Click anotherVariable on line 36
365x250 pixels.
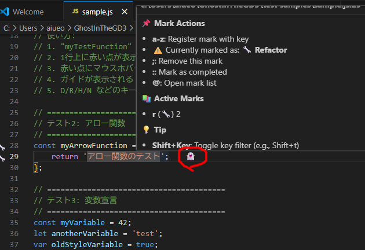point(85,233)
